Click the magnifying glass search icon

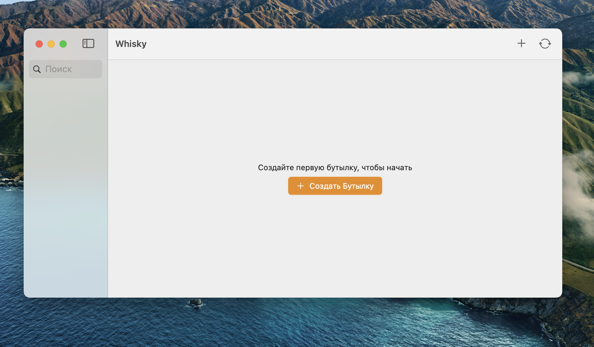(x=37, y=69)
